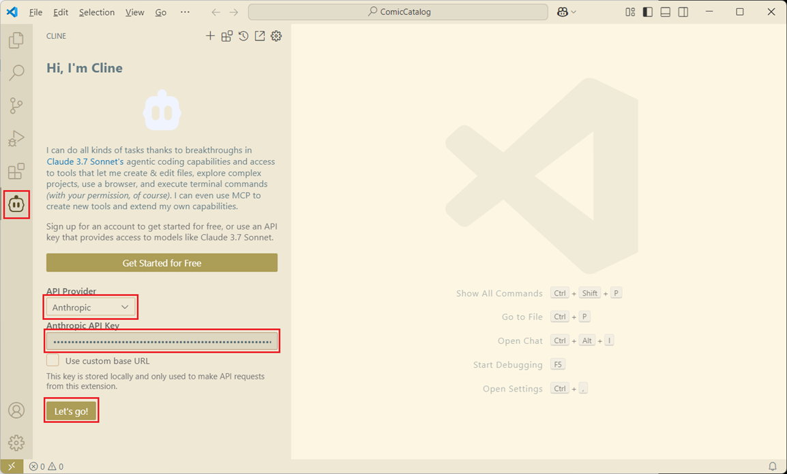Open the Extensions view
The image size is (787, 474).
coord(16,171)
